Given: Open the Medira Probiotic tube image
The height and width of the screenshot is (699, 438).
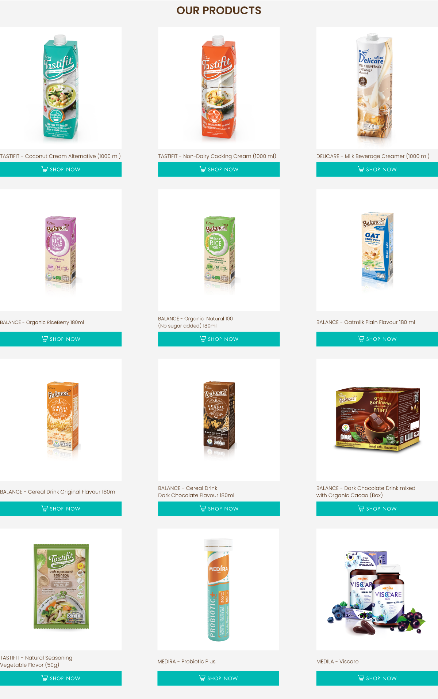Looking at the screenshot, I should click(218, 589).
